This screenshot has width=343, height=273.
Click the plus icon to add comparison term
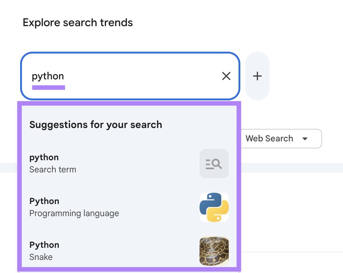(x=257, y=76)
